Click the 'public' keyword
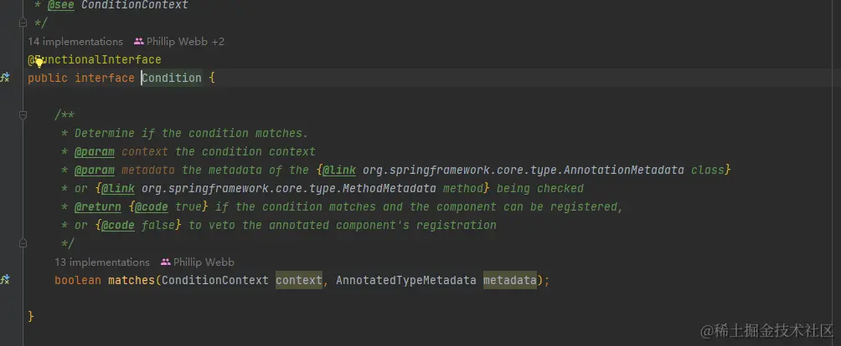Screen dimensions: 841x346 [x=48, y=78]
